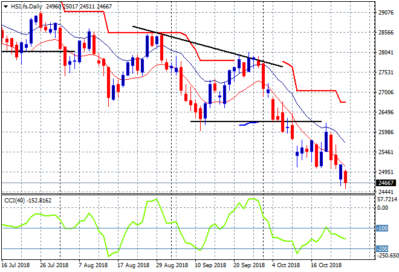Click the 25986 price axis value
The width and height of the screenshot is (399, 272).
[x=386, y=132]
